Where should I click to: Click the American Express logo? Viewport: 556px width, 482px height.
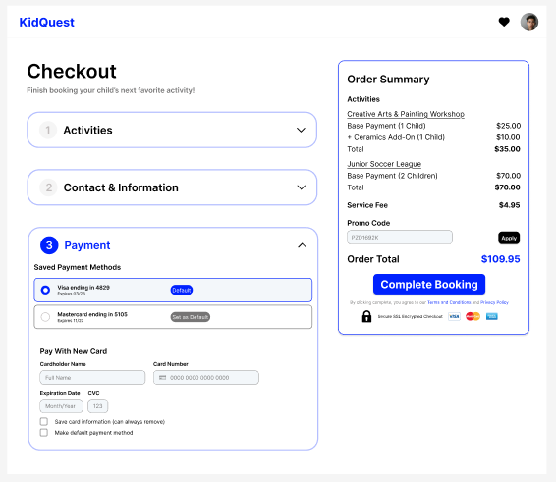[x=492, y=316]
